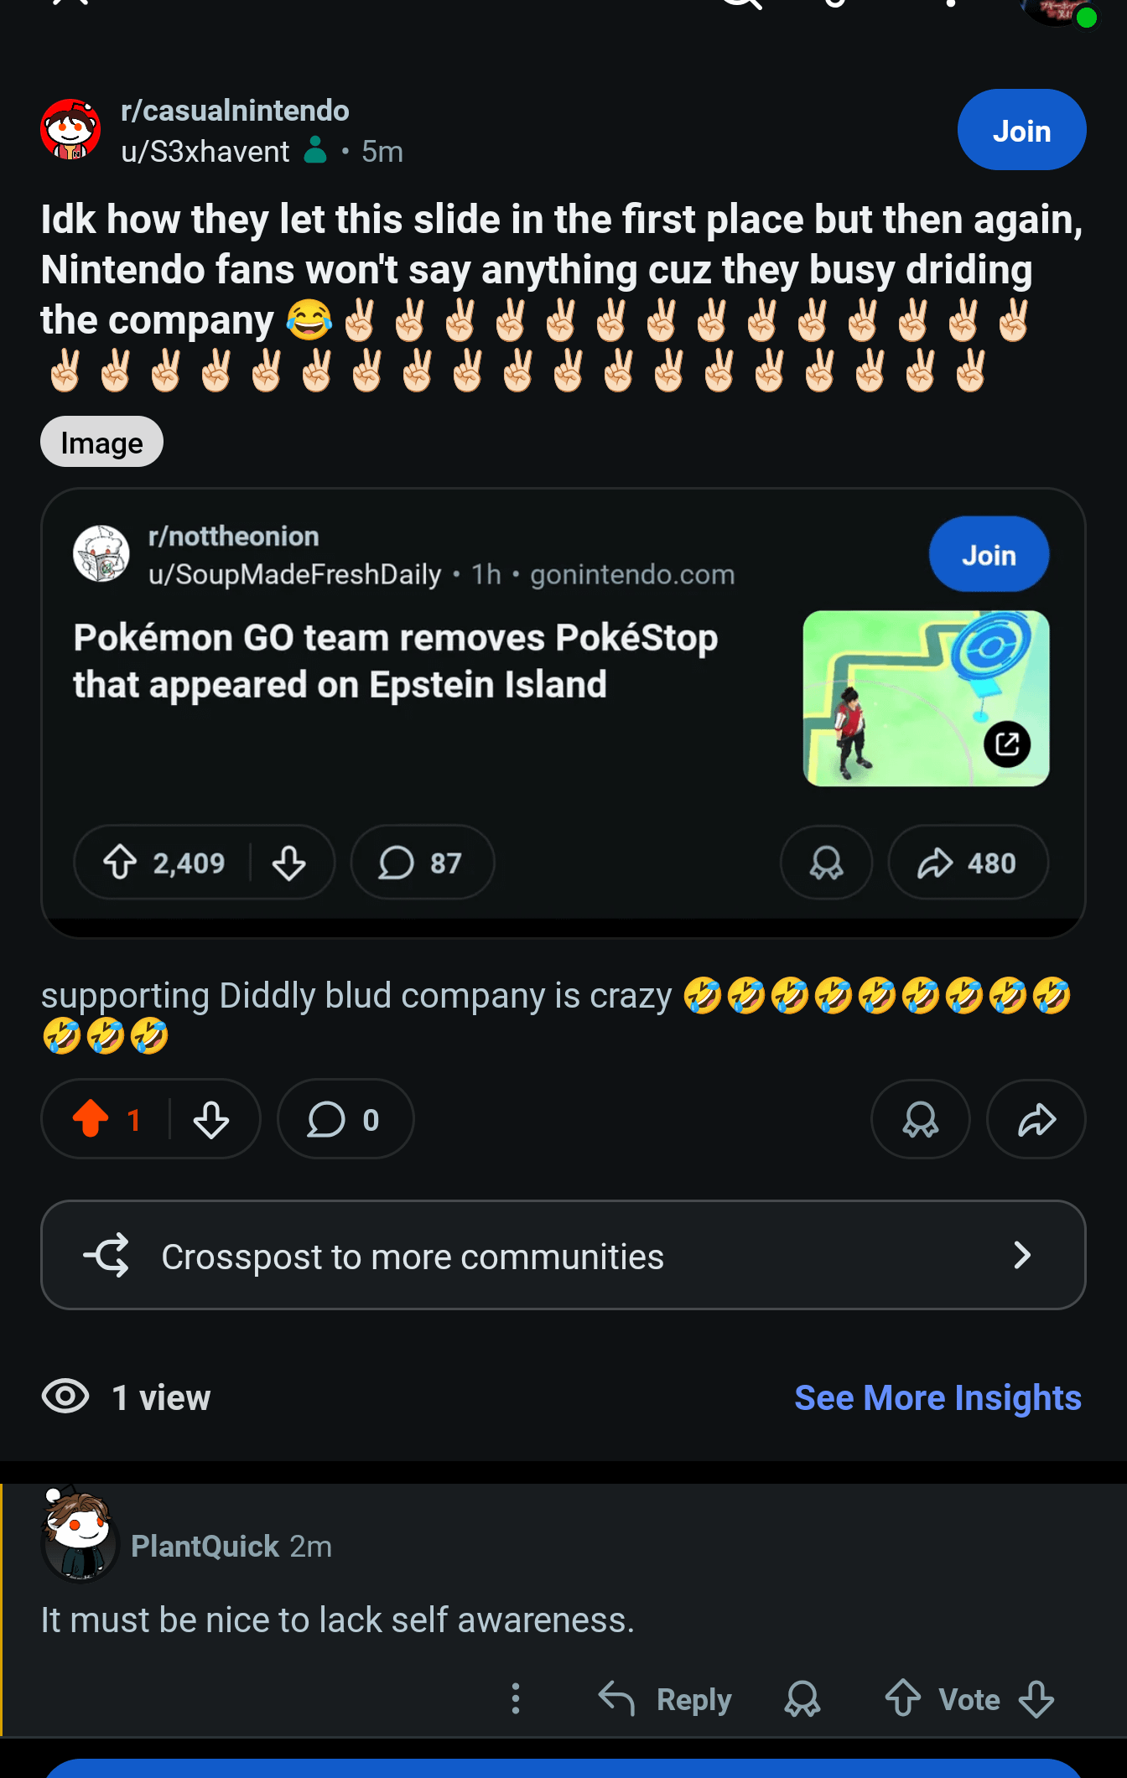Upvote the main post

click(x=91, y=1119)
